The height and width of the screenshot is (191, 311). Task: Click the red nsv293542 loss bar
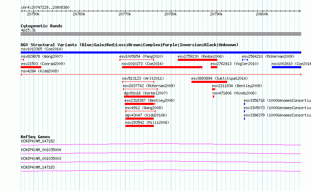[139, 126]
